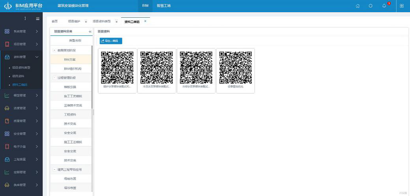
Task: Click the four-square apps grid icon
Action: tap(402, 6)
